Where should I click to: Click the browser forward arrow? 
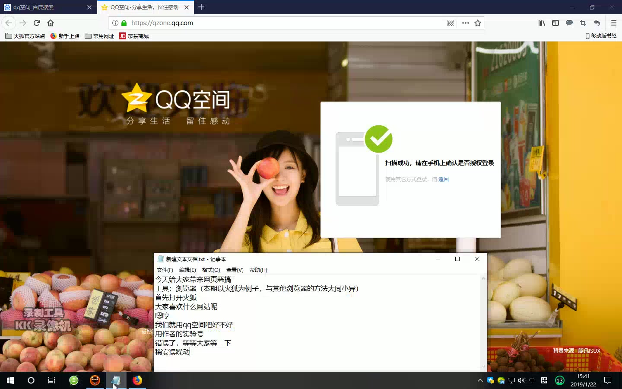(23, 23)
